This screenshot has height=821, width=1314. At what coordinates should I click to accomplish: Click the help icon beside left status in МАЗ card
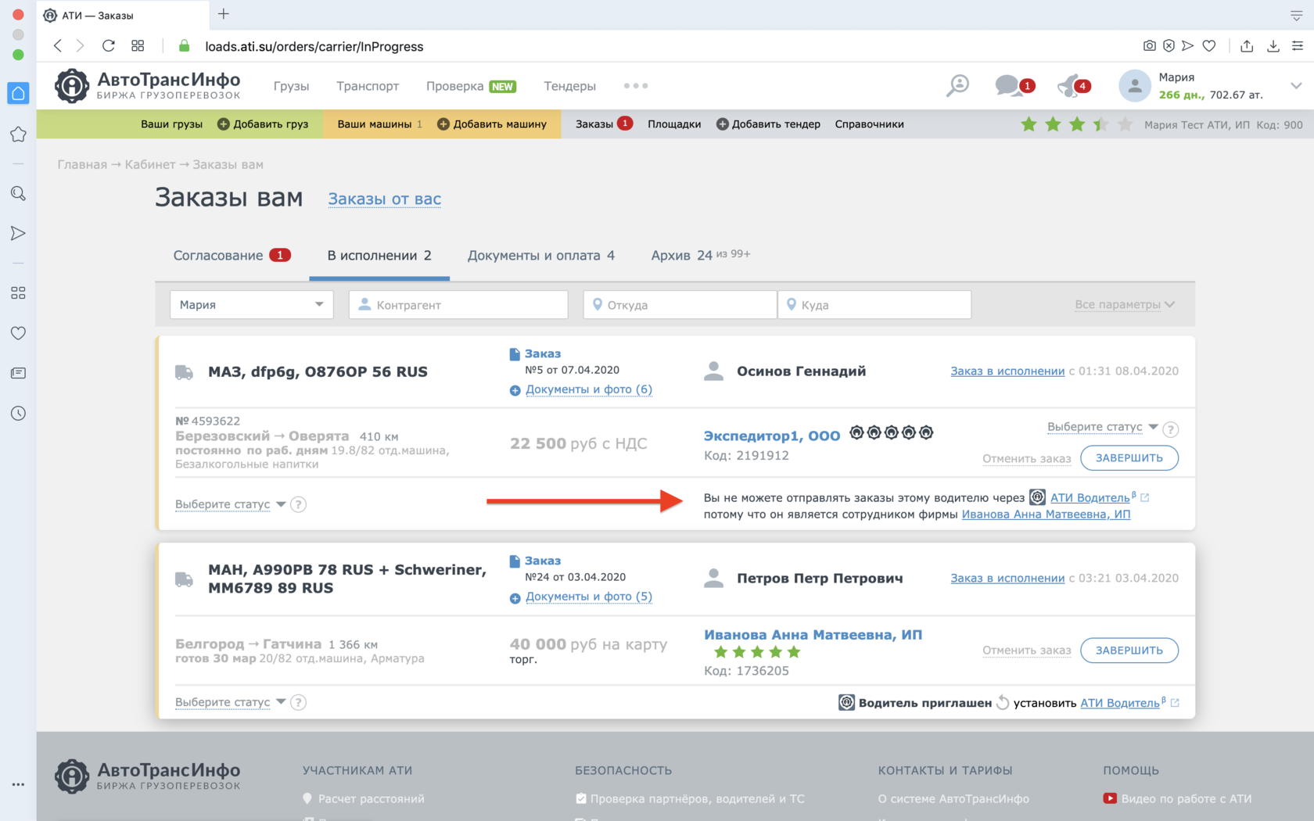(298, 504)
